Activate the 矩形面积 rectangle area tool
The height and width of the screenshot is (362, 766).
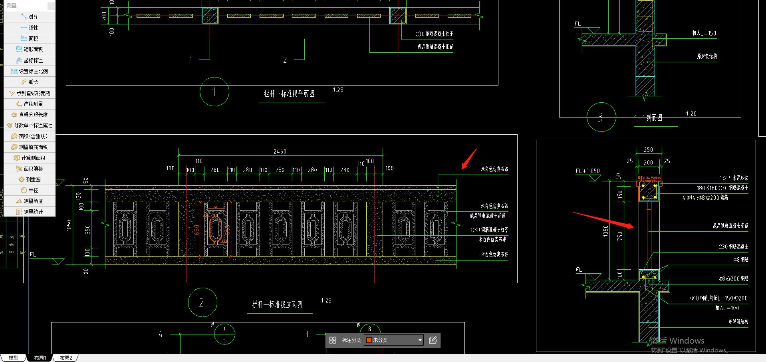(30, 49)
